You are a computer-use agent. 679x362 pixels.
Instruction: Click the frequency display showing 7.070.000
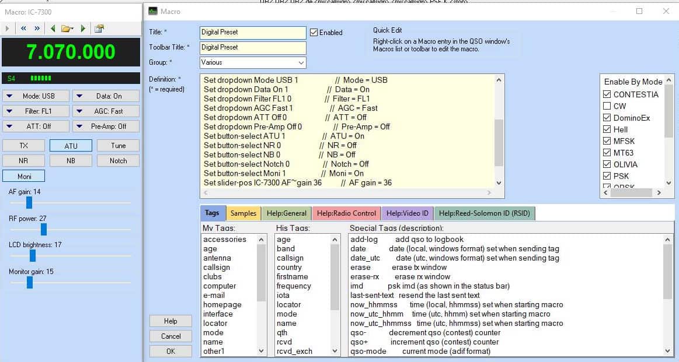click(70, 52)
